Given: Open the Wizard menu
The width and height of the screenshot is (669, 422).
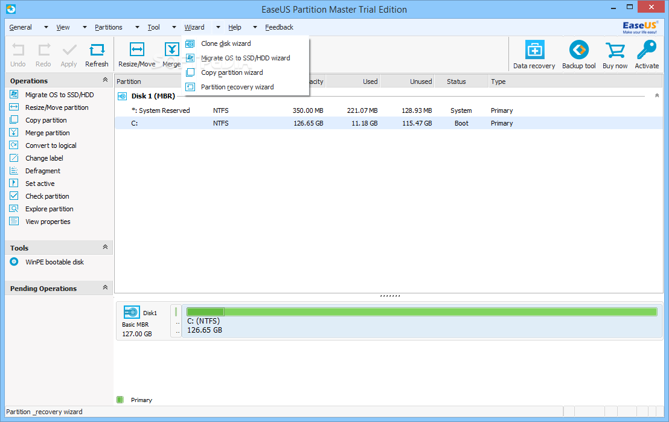Looking at the screenshot, I should [194, 27].
